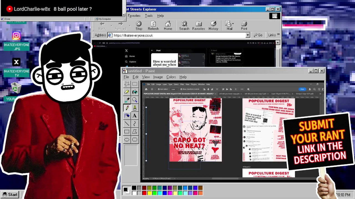Open History in the Explorer toolbar
The height and width of the screenshot is (199, 355).
click(213, 26)
